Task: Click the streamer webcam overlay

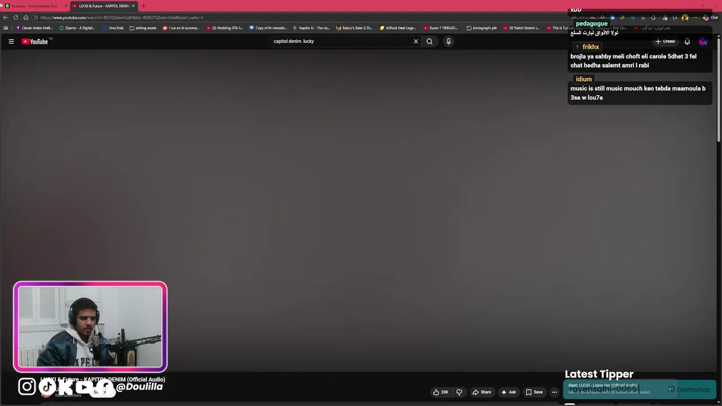Action: 90,327
